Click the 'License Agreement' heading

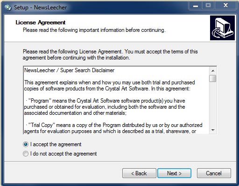click(x=41, y=22)
